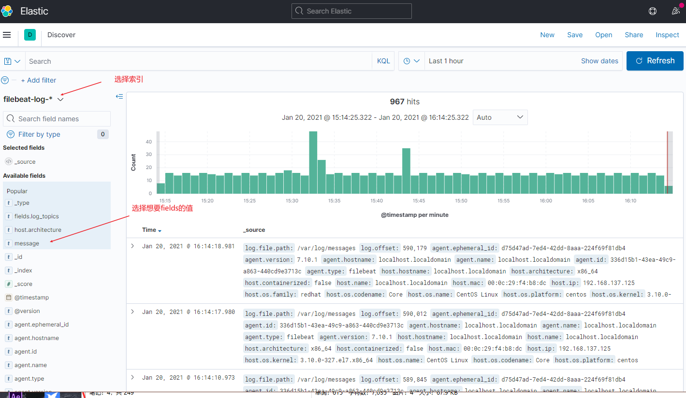Screen dimensions: 686x398
Task: Open the newsfeed celebration icon
Action: 676,11
